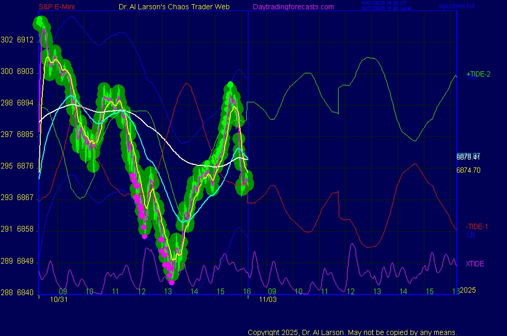Click the UT timestamp at top

point(381,3)
